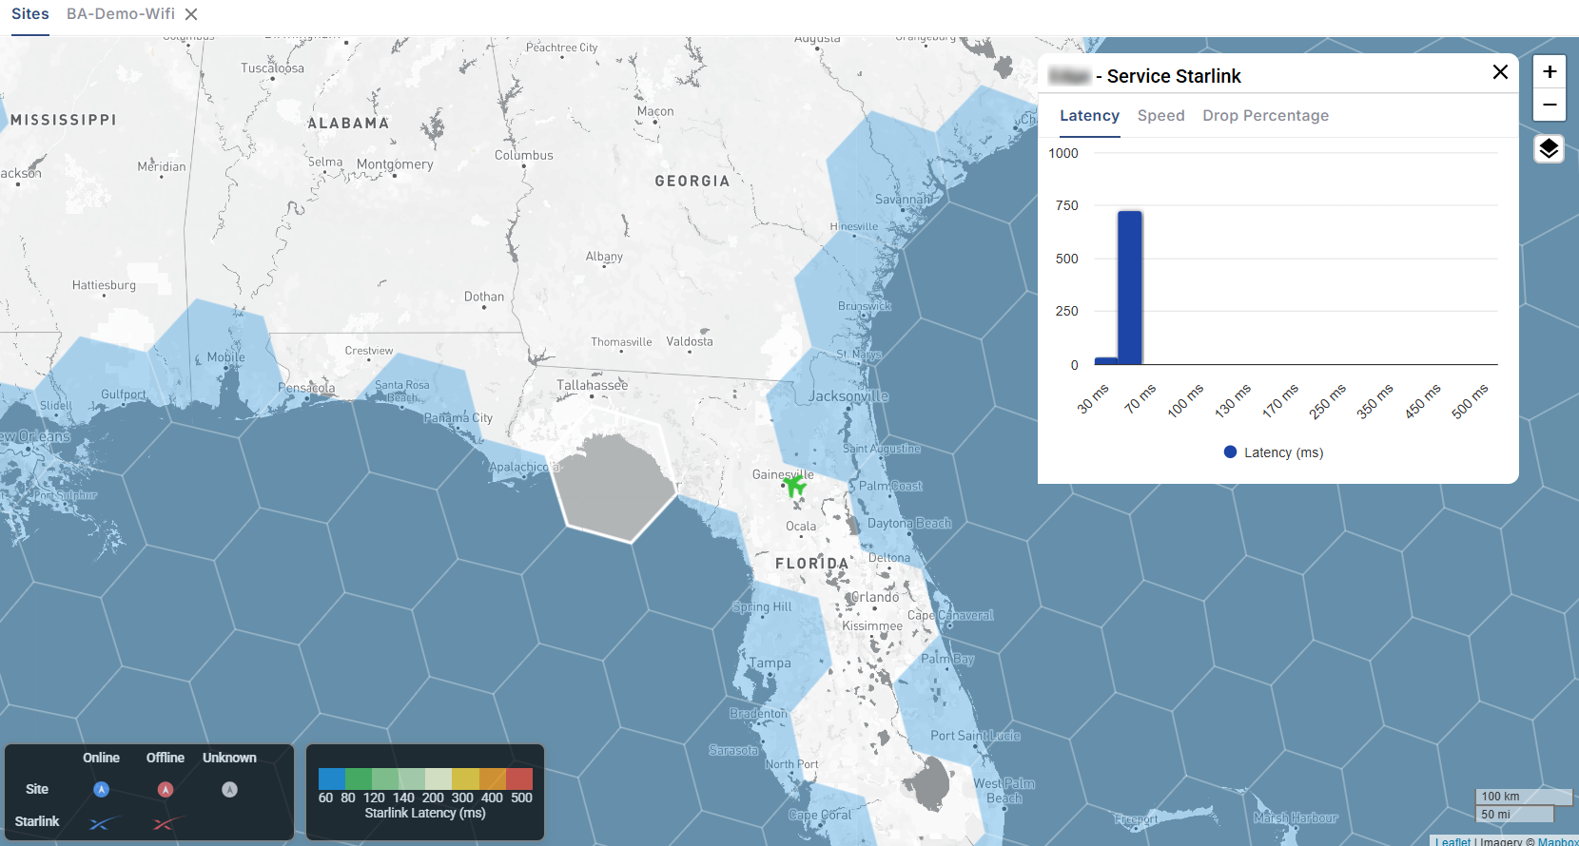Image resolution: width=1579 pixels, height=846 pixels.
Task: Toggle the Latency (ms) chart legend series
Action: (x=1274, y=452)
